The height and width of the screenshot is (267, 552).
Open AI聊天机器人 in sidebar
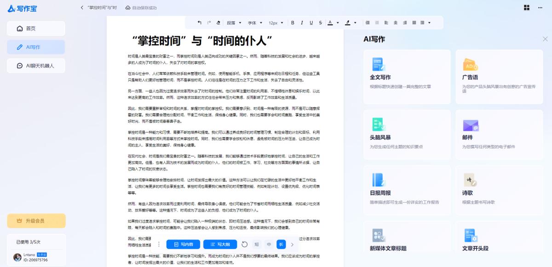click(36, 66)
